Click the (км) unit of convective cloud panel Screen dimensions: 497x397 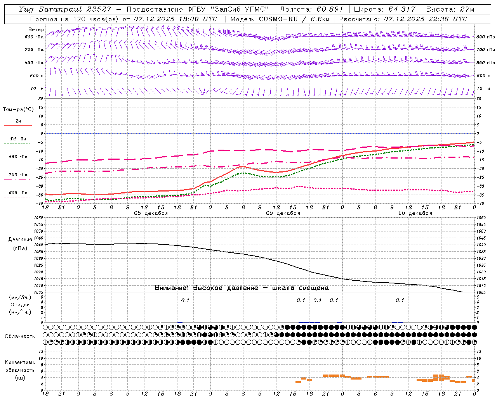pos(20,378)
